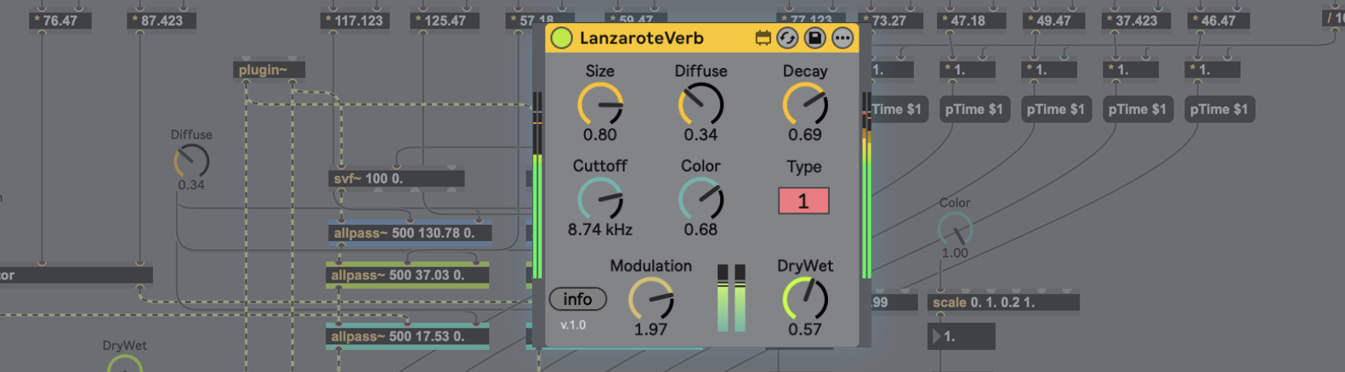This screenshot has height=372, width=1345.
Task: Click the Color knob in LanzaroteVerb device
Action: coord(701,200)
